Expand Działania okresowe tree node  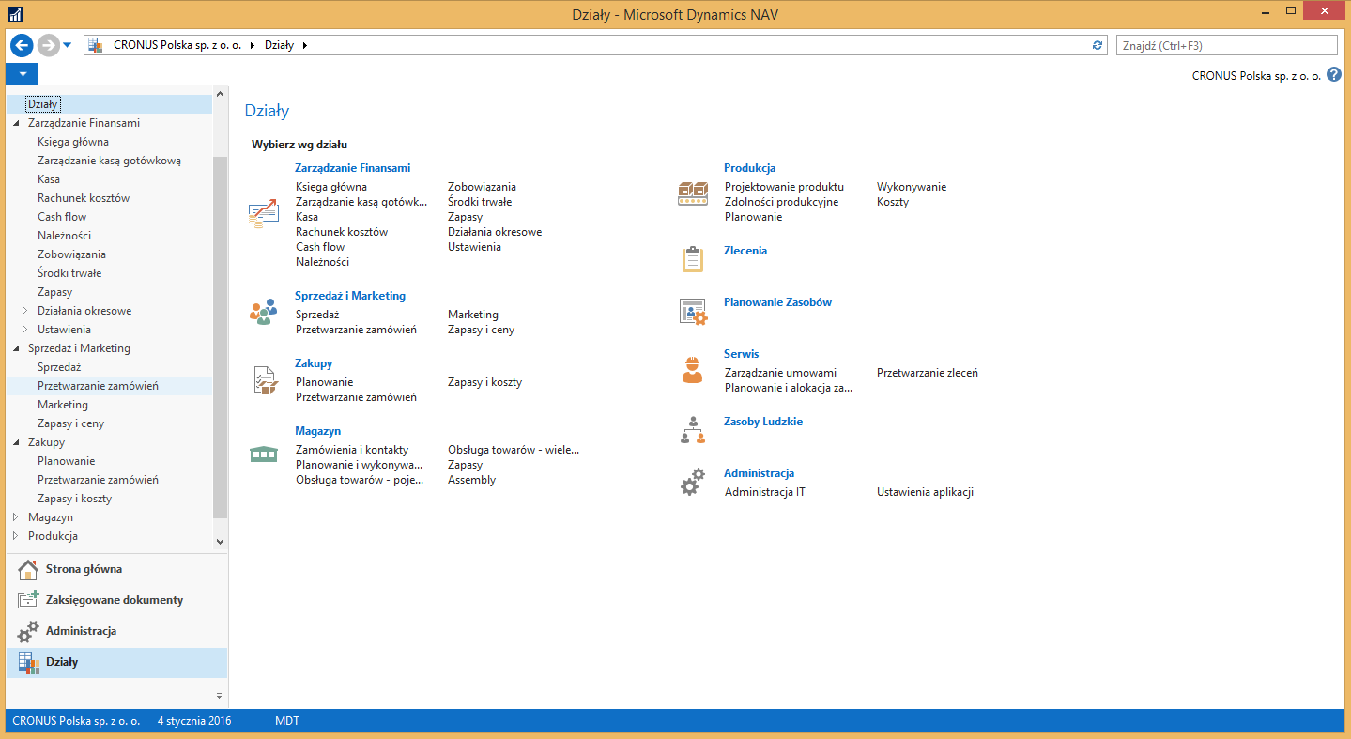tap(25, 311)
